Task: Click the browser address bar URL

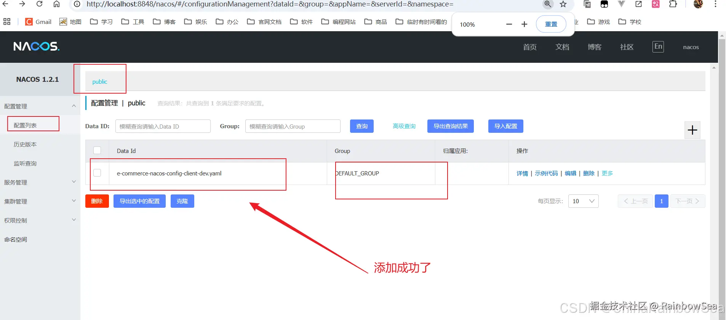Action: 270,4
